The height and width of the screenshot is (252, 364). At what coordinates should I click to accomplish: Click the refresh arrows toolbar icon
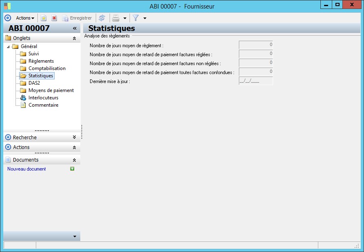point(102,18)
